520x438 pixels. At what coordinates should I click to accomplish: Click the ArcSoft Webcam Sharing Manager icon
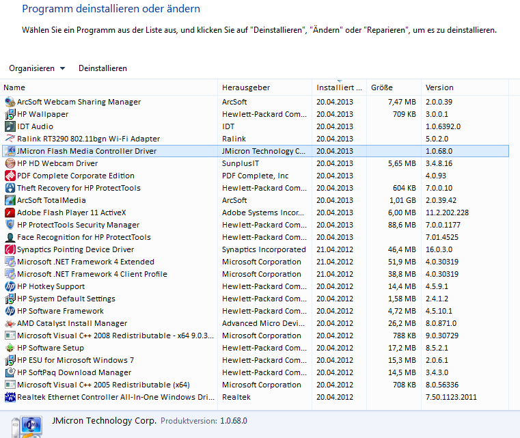tap(10, 102)
